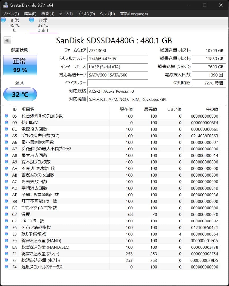The image size is (229, 286).
Task: Click the back arrow navigation icon
Action: point(7,40)
